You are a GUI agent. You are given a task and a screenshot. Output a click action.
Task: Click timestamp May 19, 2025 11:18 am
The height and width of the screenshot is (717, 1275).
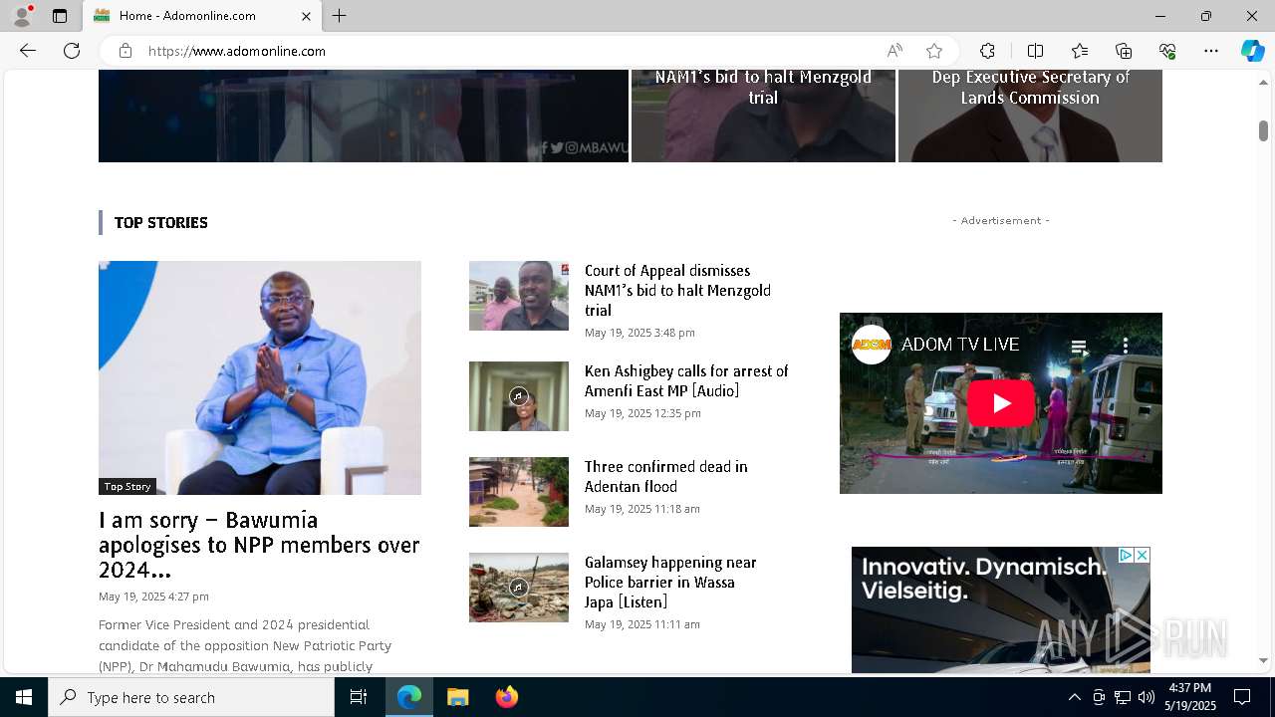(642, 509)
